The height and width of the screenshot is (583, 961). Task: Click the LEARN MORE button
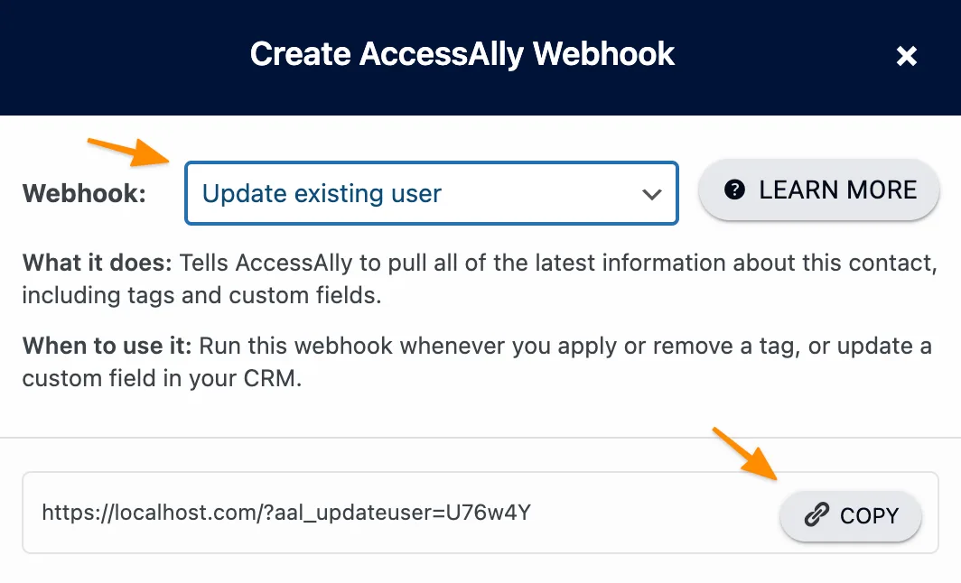(817, 190)
